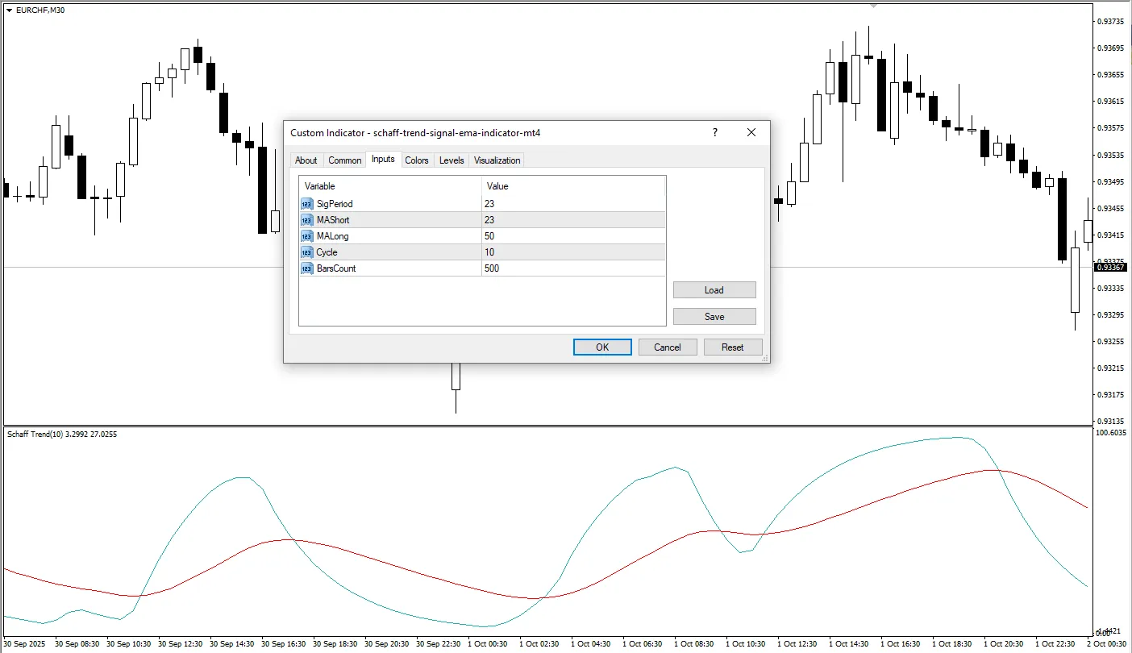Image resolution: width=1132 pixels, height=653 pixels.
Task: Click the Load button
Action: 714,289
